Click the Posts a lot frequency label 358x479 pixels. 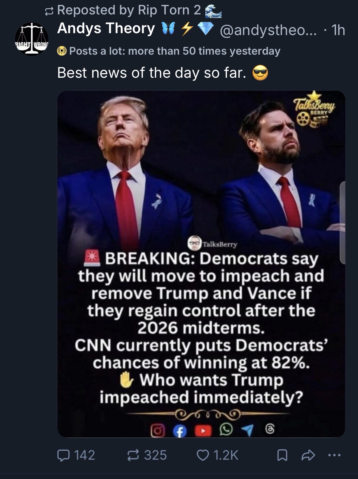pos(175,51)
